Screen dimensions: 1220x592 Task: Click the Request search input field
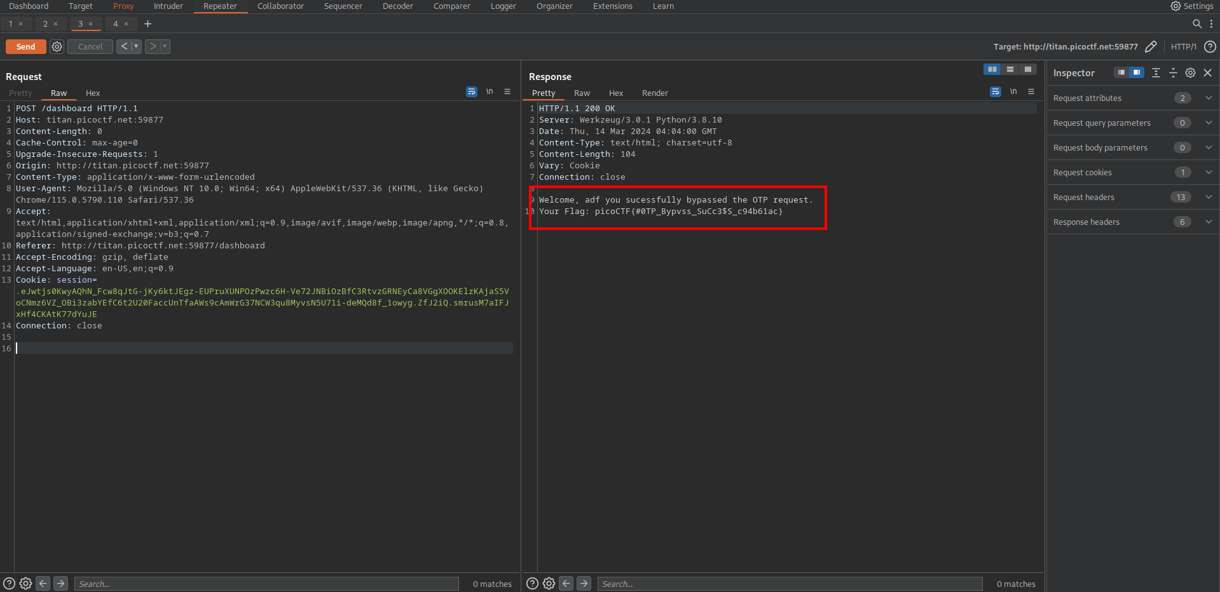(x=266, y=584)
